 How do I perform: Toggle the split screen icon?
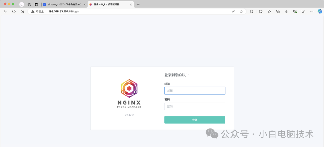tap(261, 11)
